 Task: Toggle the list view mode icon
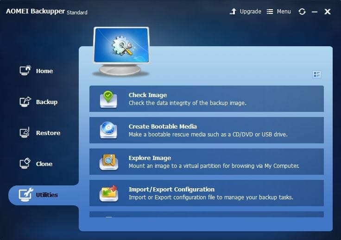coord(317,74)
